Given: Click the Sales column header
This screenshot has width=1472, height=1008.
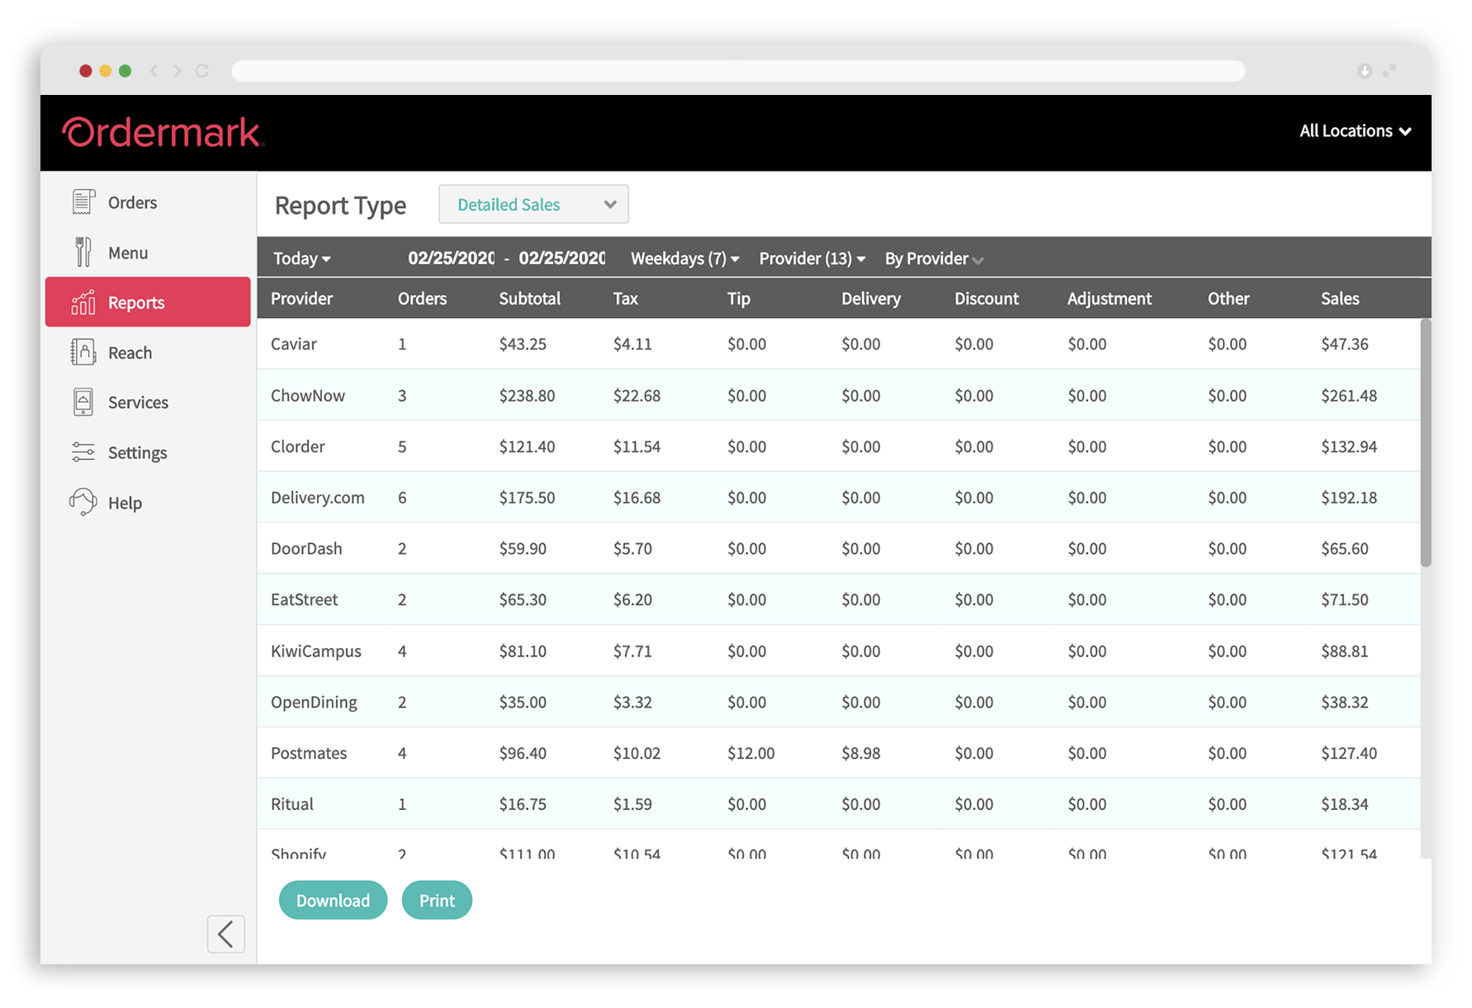Looking at the screenshot, I should coord(1339,298).
